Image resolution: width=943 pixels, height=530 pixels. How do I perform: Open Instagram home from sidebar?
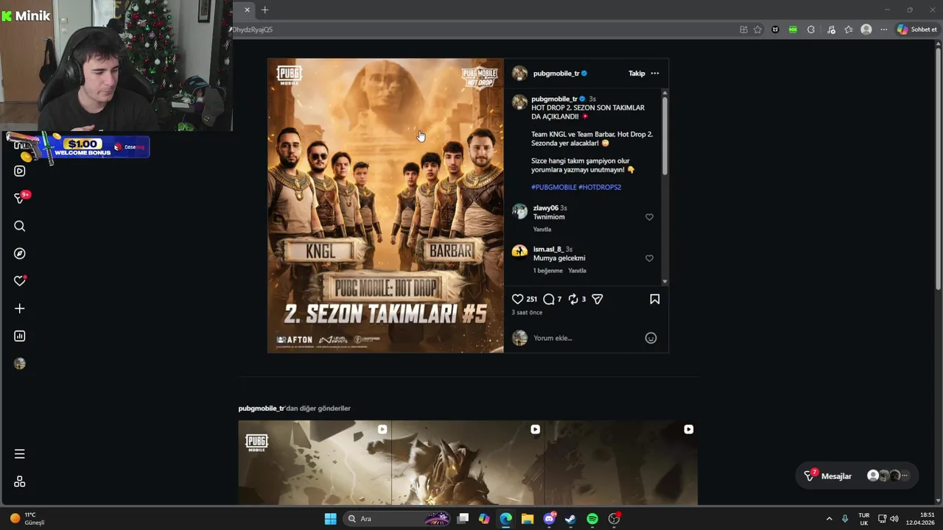[20, 144]
